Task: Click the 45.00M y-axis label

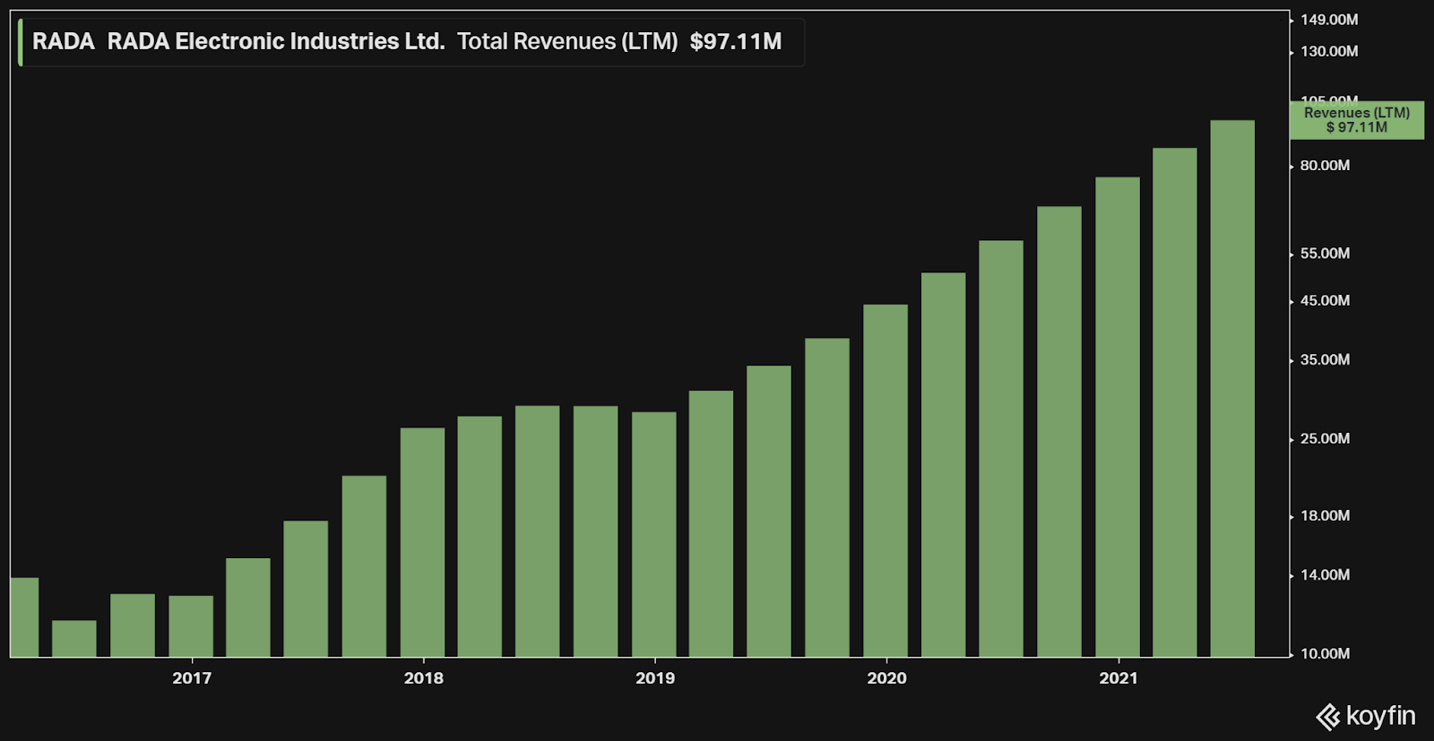Action: coord(1325,301)
